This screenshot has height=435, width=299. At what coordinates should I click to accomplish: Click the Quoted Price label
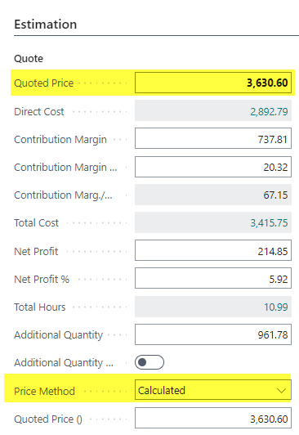pyautogui.click(x=44, y=83)
